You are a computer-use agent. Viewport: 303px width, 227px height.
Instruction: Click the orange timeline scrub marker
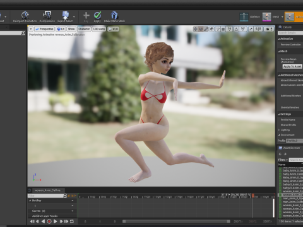tap(253, 195)
